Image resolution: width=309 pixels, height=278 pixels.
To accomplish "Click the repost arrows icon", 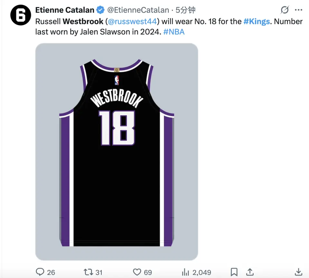I will (x=88, y=272).
